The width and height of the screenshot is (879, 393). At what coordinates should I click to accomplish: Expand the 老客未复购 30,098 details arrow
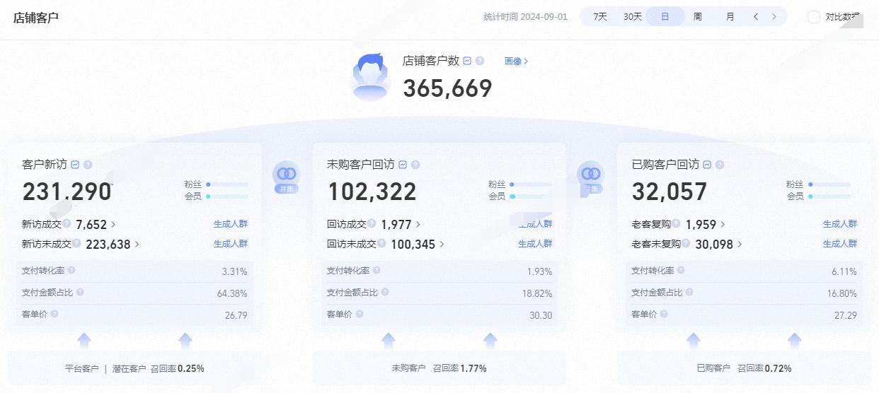click(740, 244)
